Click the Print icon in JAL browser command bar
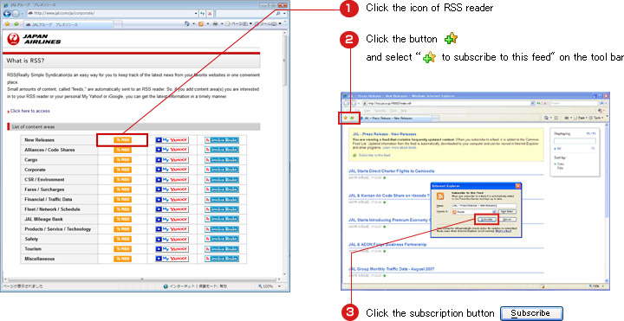Screen dimensions: 624x321 pyautogui.click(x=215, y=24)
